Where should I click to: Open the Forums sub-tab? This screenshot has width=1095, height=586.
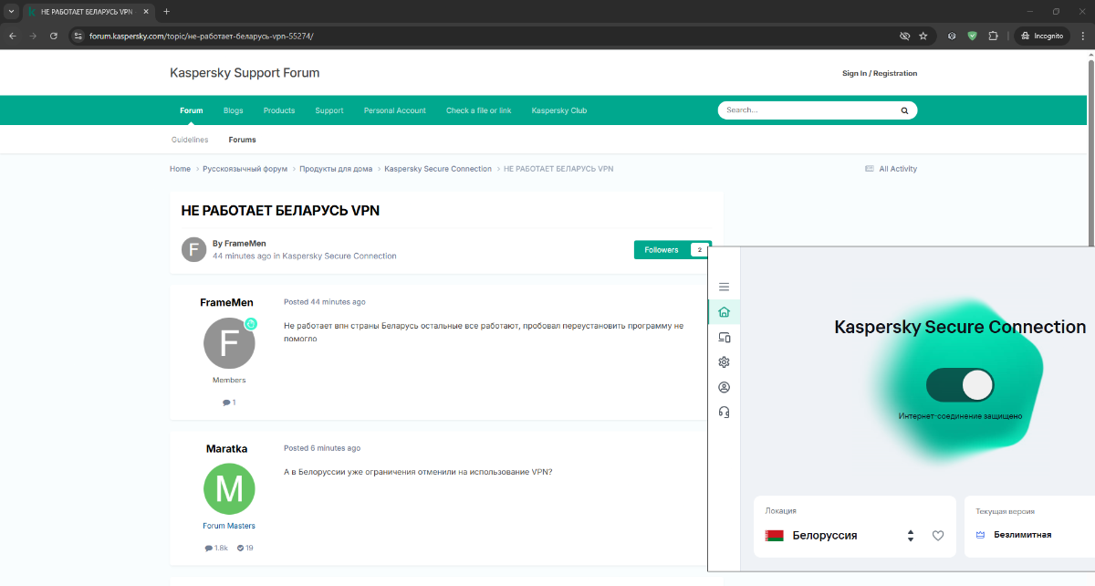tap(243, 140)
